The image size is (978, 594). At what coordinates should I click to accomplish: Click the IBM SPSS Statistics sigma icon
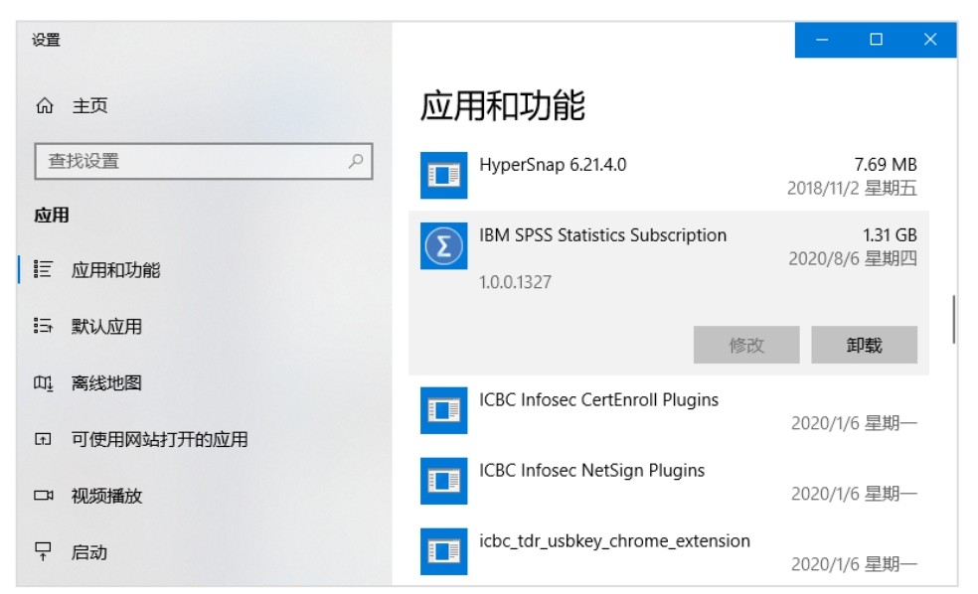pos(443,246)
